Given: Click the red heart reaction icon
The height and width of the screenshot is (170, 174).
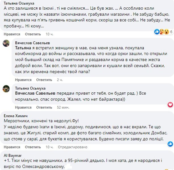Looking at the screenshot, I should point(170,105).
